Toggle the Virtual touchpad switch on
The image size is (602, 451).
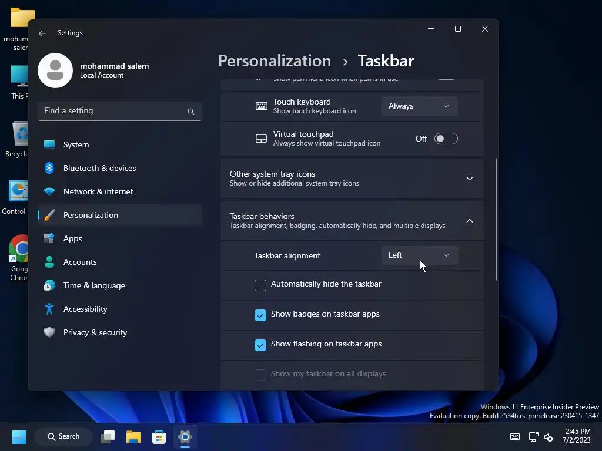[x=446, y=139]
